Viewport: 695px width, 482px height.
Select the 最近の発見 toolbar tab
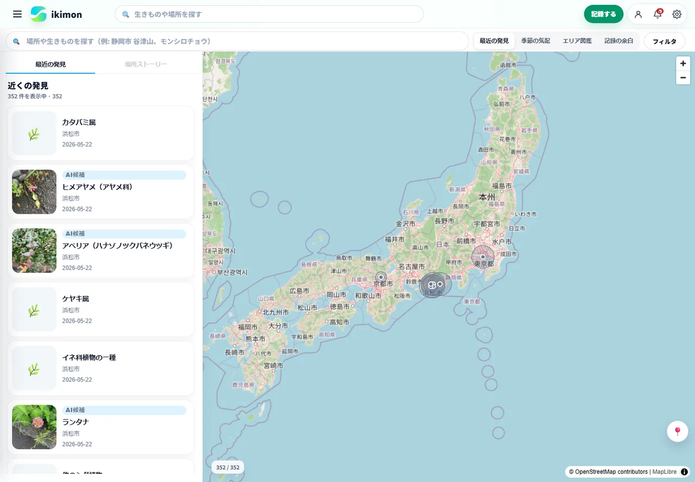494,41
